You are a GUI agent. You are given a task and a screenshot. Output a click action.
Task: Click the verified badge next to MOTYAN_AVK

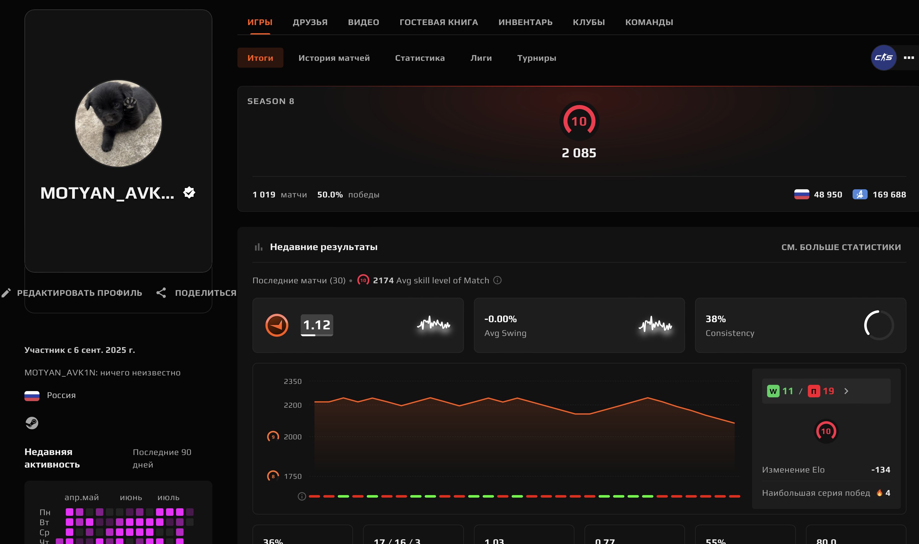click(x=189, y=192)
